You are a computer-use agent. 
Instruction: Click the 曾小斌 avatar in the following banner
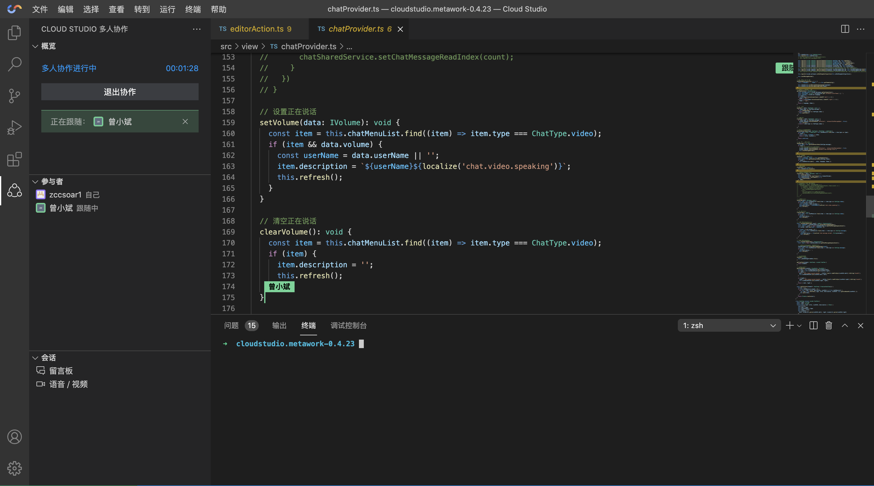pos(98,122)
